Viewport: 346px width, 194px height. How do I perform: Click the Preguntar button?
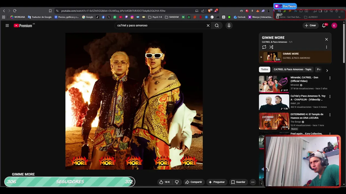[x=217, y=182]
